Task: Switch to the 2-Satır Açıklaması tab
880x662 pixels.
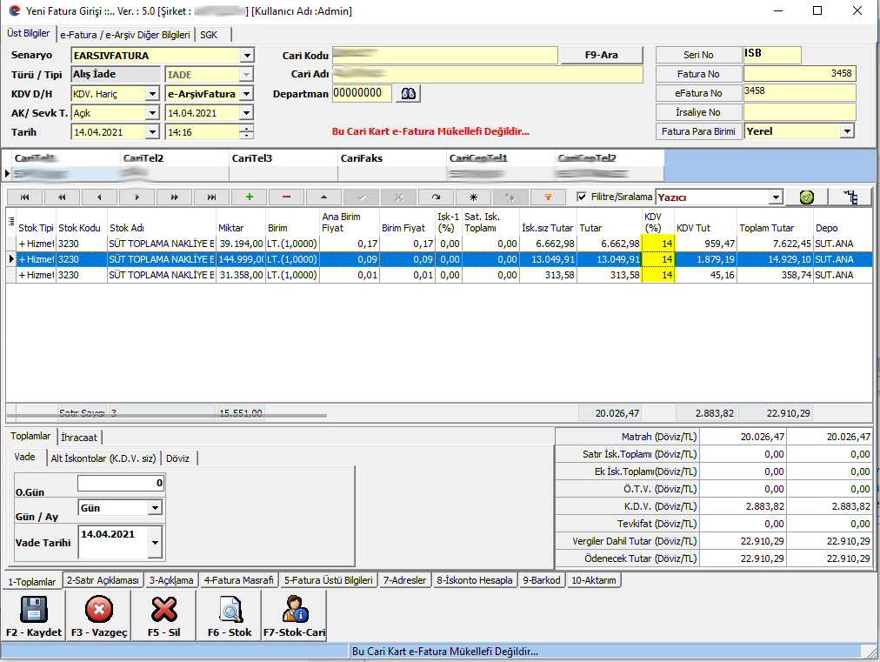Action: (x=103, y=580)
